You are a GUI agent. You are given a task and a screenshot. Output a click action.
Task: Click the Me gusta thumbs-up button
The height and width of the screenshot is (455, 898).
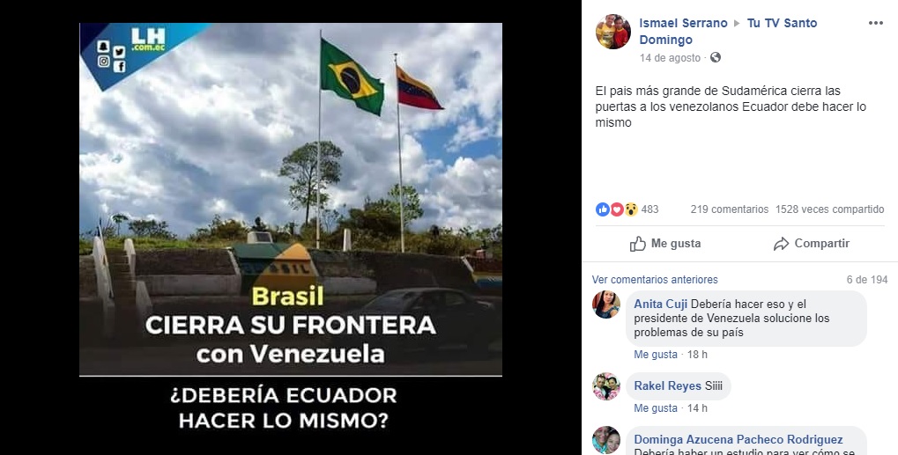point(665,244)
